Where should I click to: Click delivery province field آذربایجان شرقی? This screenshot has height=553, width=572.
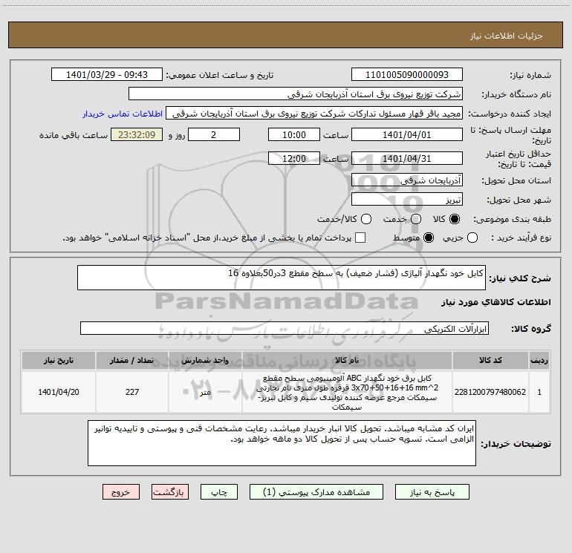click(x=407, y=180)
